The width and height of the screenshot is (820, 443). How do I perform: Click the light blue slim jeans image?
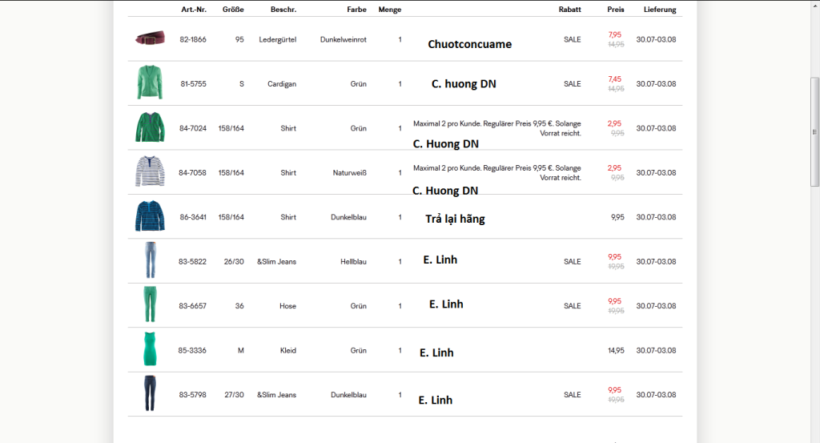point(150,260)
